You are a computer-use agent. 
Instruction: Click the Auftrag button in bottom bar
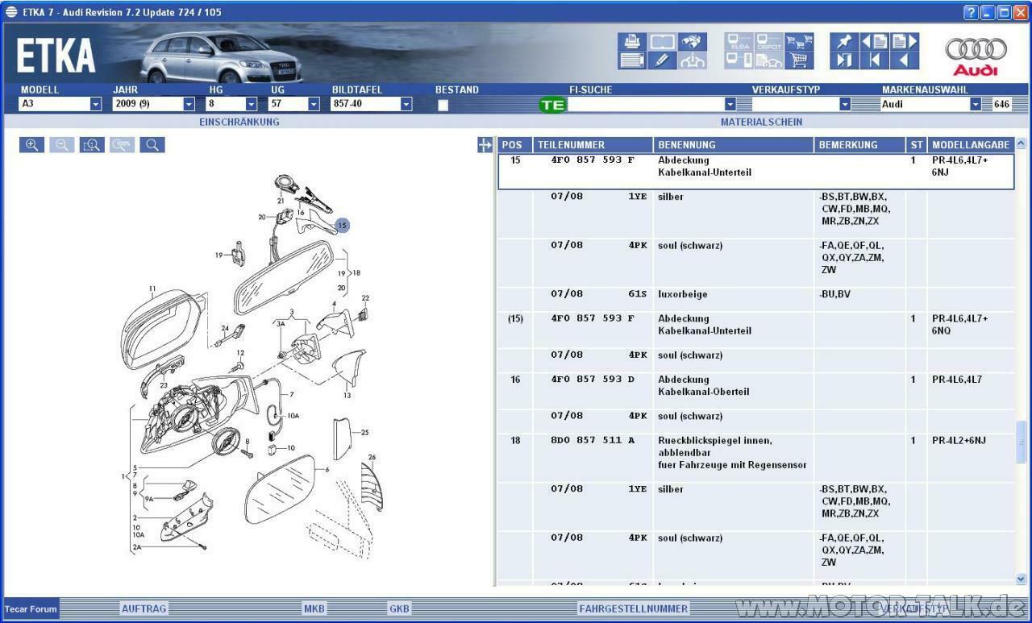143,608
